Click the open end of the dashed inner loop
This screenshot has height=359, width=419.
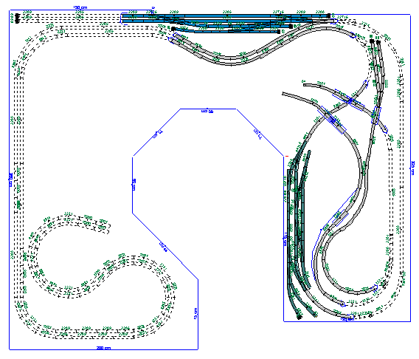pyautogui.click(x=108, y=227)
